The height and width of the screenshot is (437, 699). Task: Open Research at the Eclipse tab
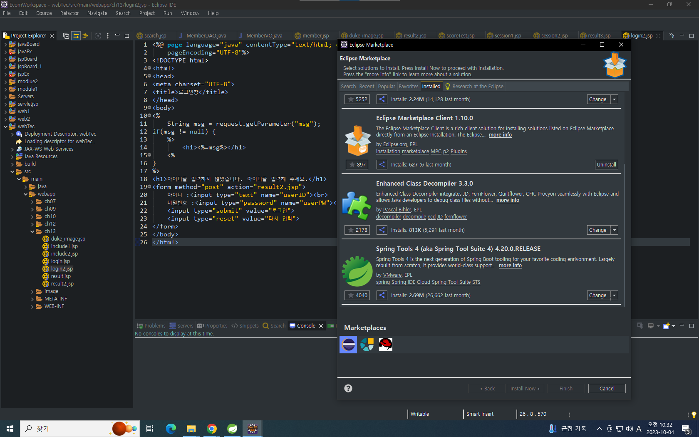[x=474, y=87]
